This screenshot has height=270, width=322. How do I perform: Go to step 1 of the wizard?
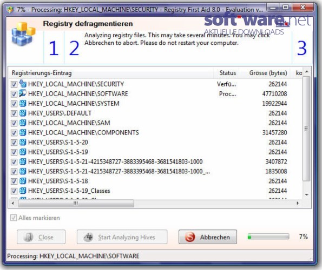(54, 48)
